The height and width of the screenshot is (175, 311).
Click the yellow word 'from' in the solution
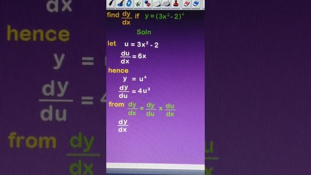point(117,105)
